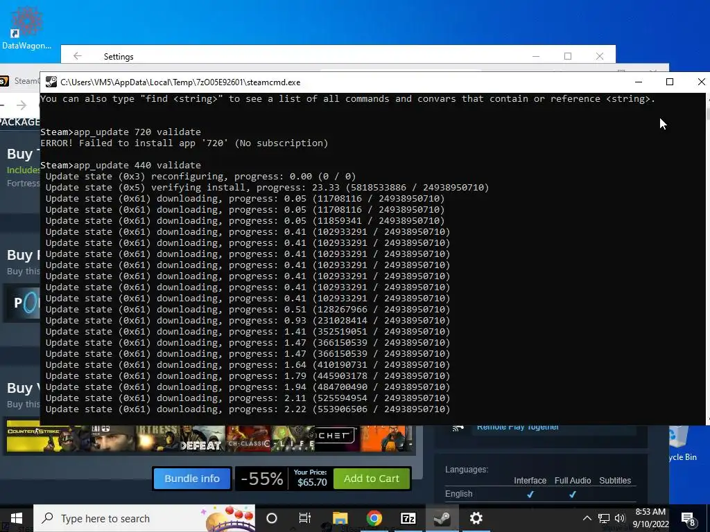
Task: Click Remote Play Together link
Action: pyautogui.click(x=517, y=427)
